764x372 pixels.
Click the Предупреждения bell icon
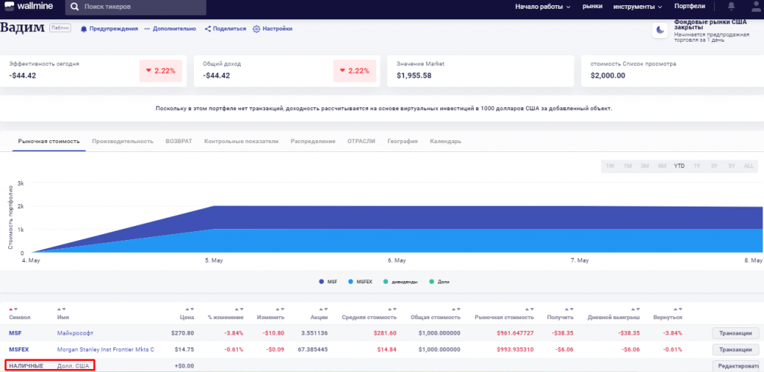coord(84,28)
